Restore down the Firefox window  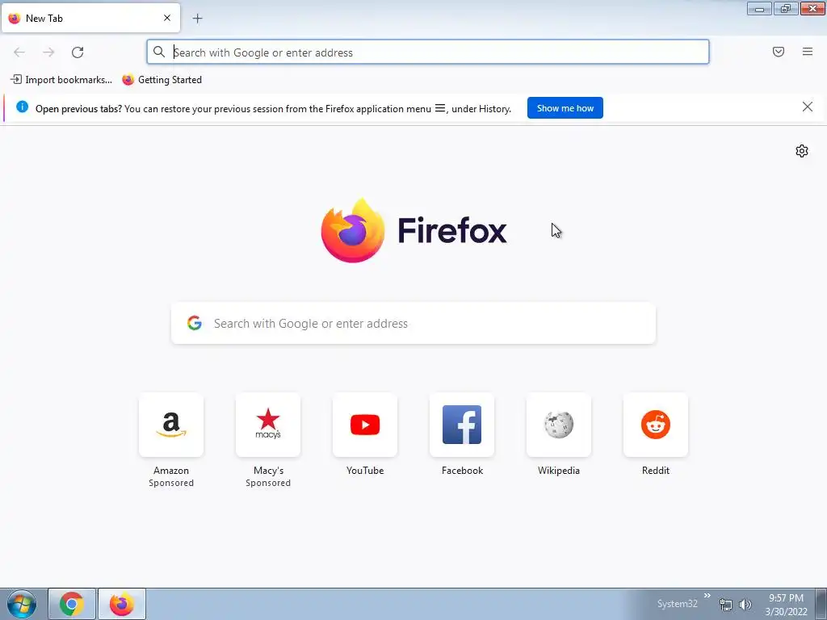click(x=786, y=8)
